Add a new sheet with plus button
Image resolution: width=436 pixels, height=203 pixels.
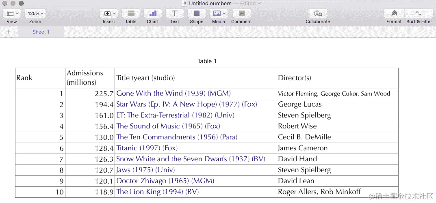click(9, 32)
